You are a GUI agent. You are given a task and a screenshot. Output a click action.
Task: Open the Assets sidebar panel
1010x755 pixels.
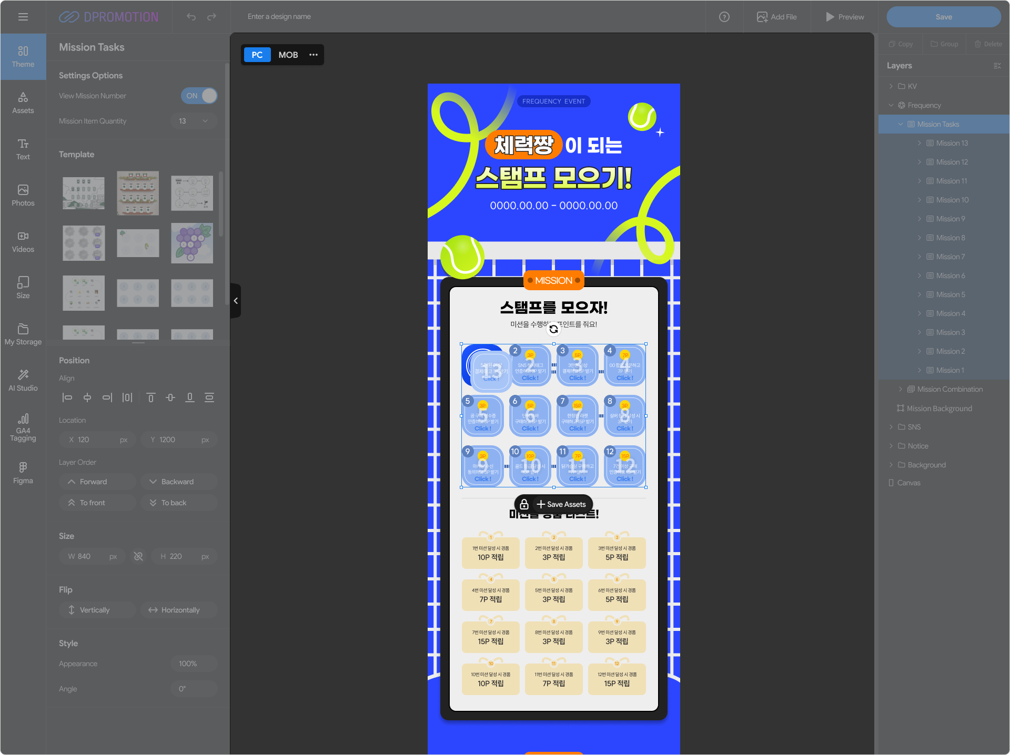23,103
